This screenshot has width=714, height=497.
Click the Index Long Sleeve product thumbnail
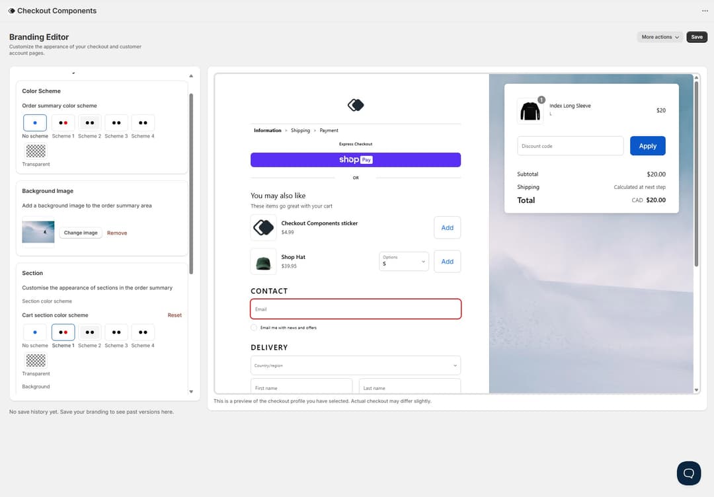click(x=530, y=110)
